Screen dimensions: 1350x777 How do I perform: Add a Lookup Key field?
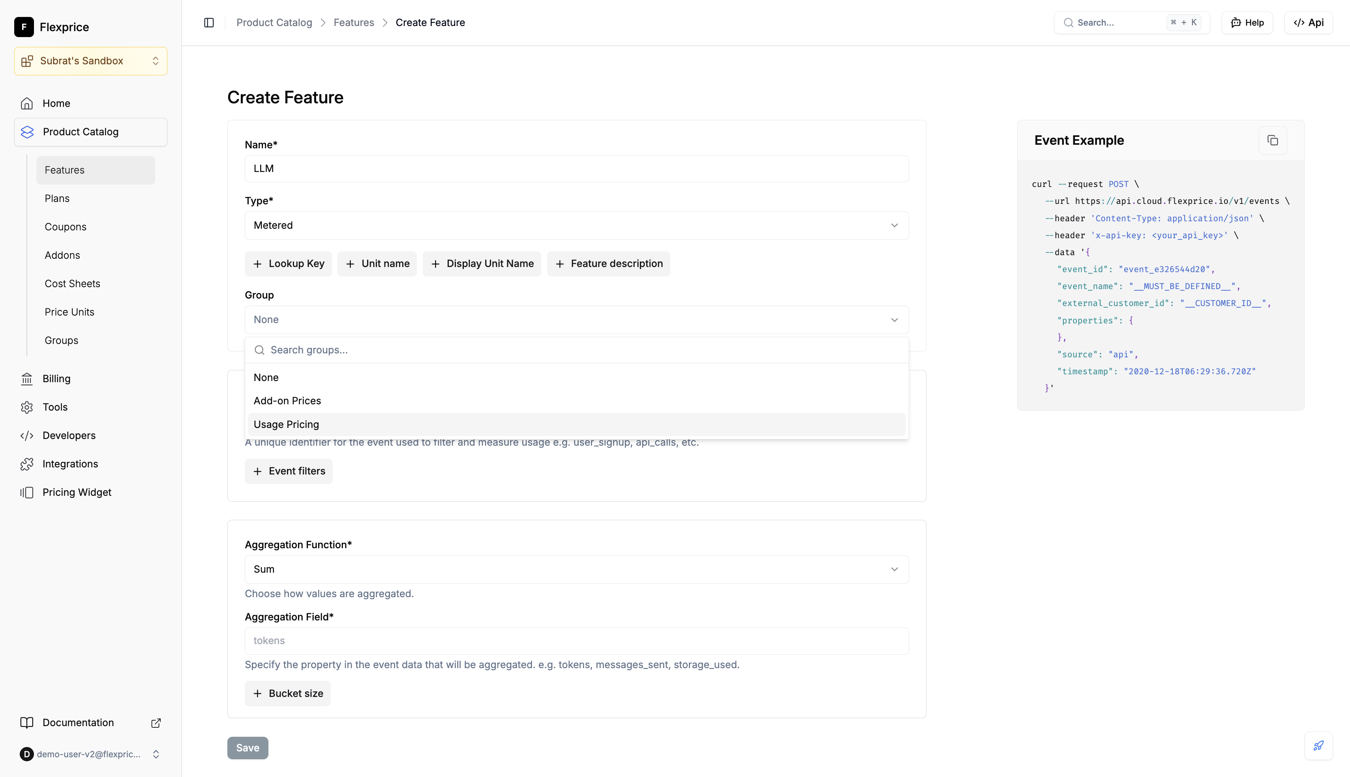tap(288, 263)
